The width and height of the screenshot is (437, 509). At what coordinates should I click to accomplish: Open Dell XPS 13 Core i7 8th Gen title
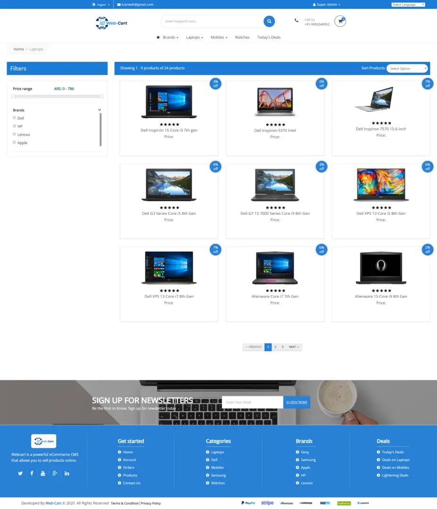tap(169, 296)
